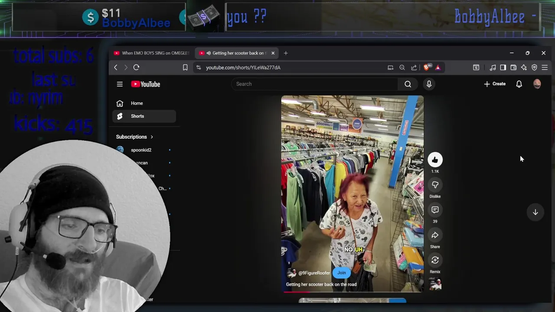Click the Share arrow on the short

[x=435, y=235]
